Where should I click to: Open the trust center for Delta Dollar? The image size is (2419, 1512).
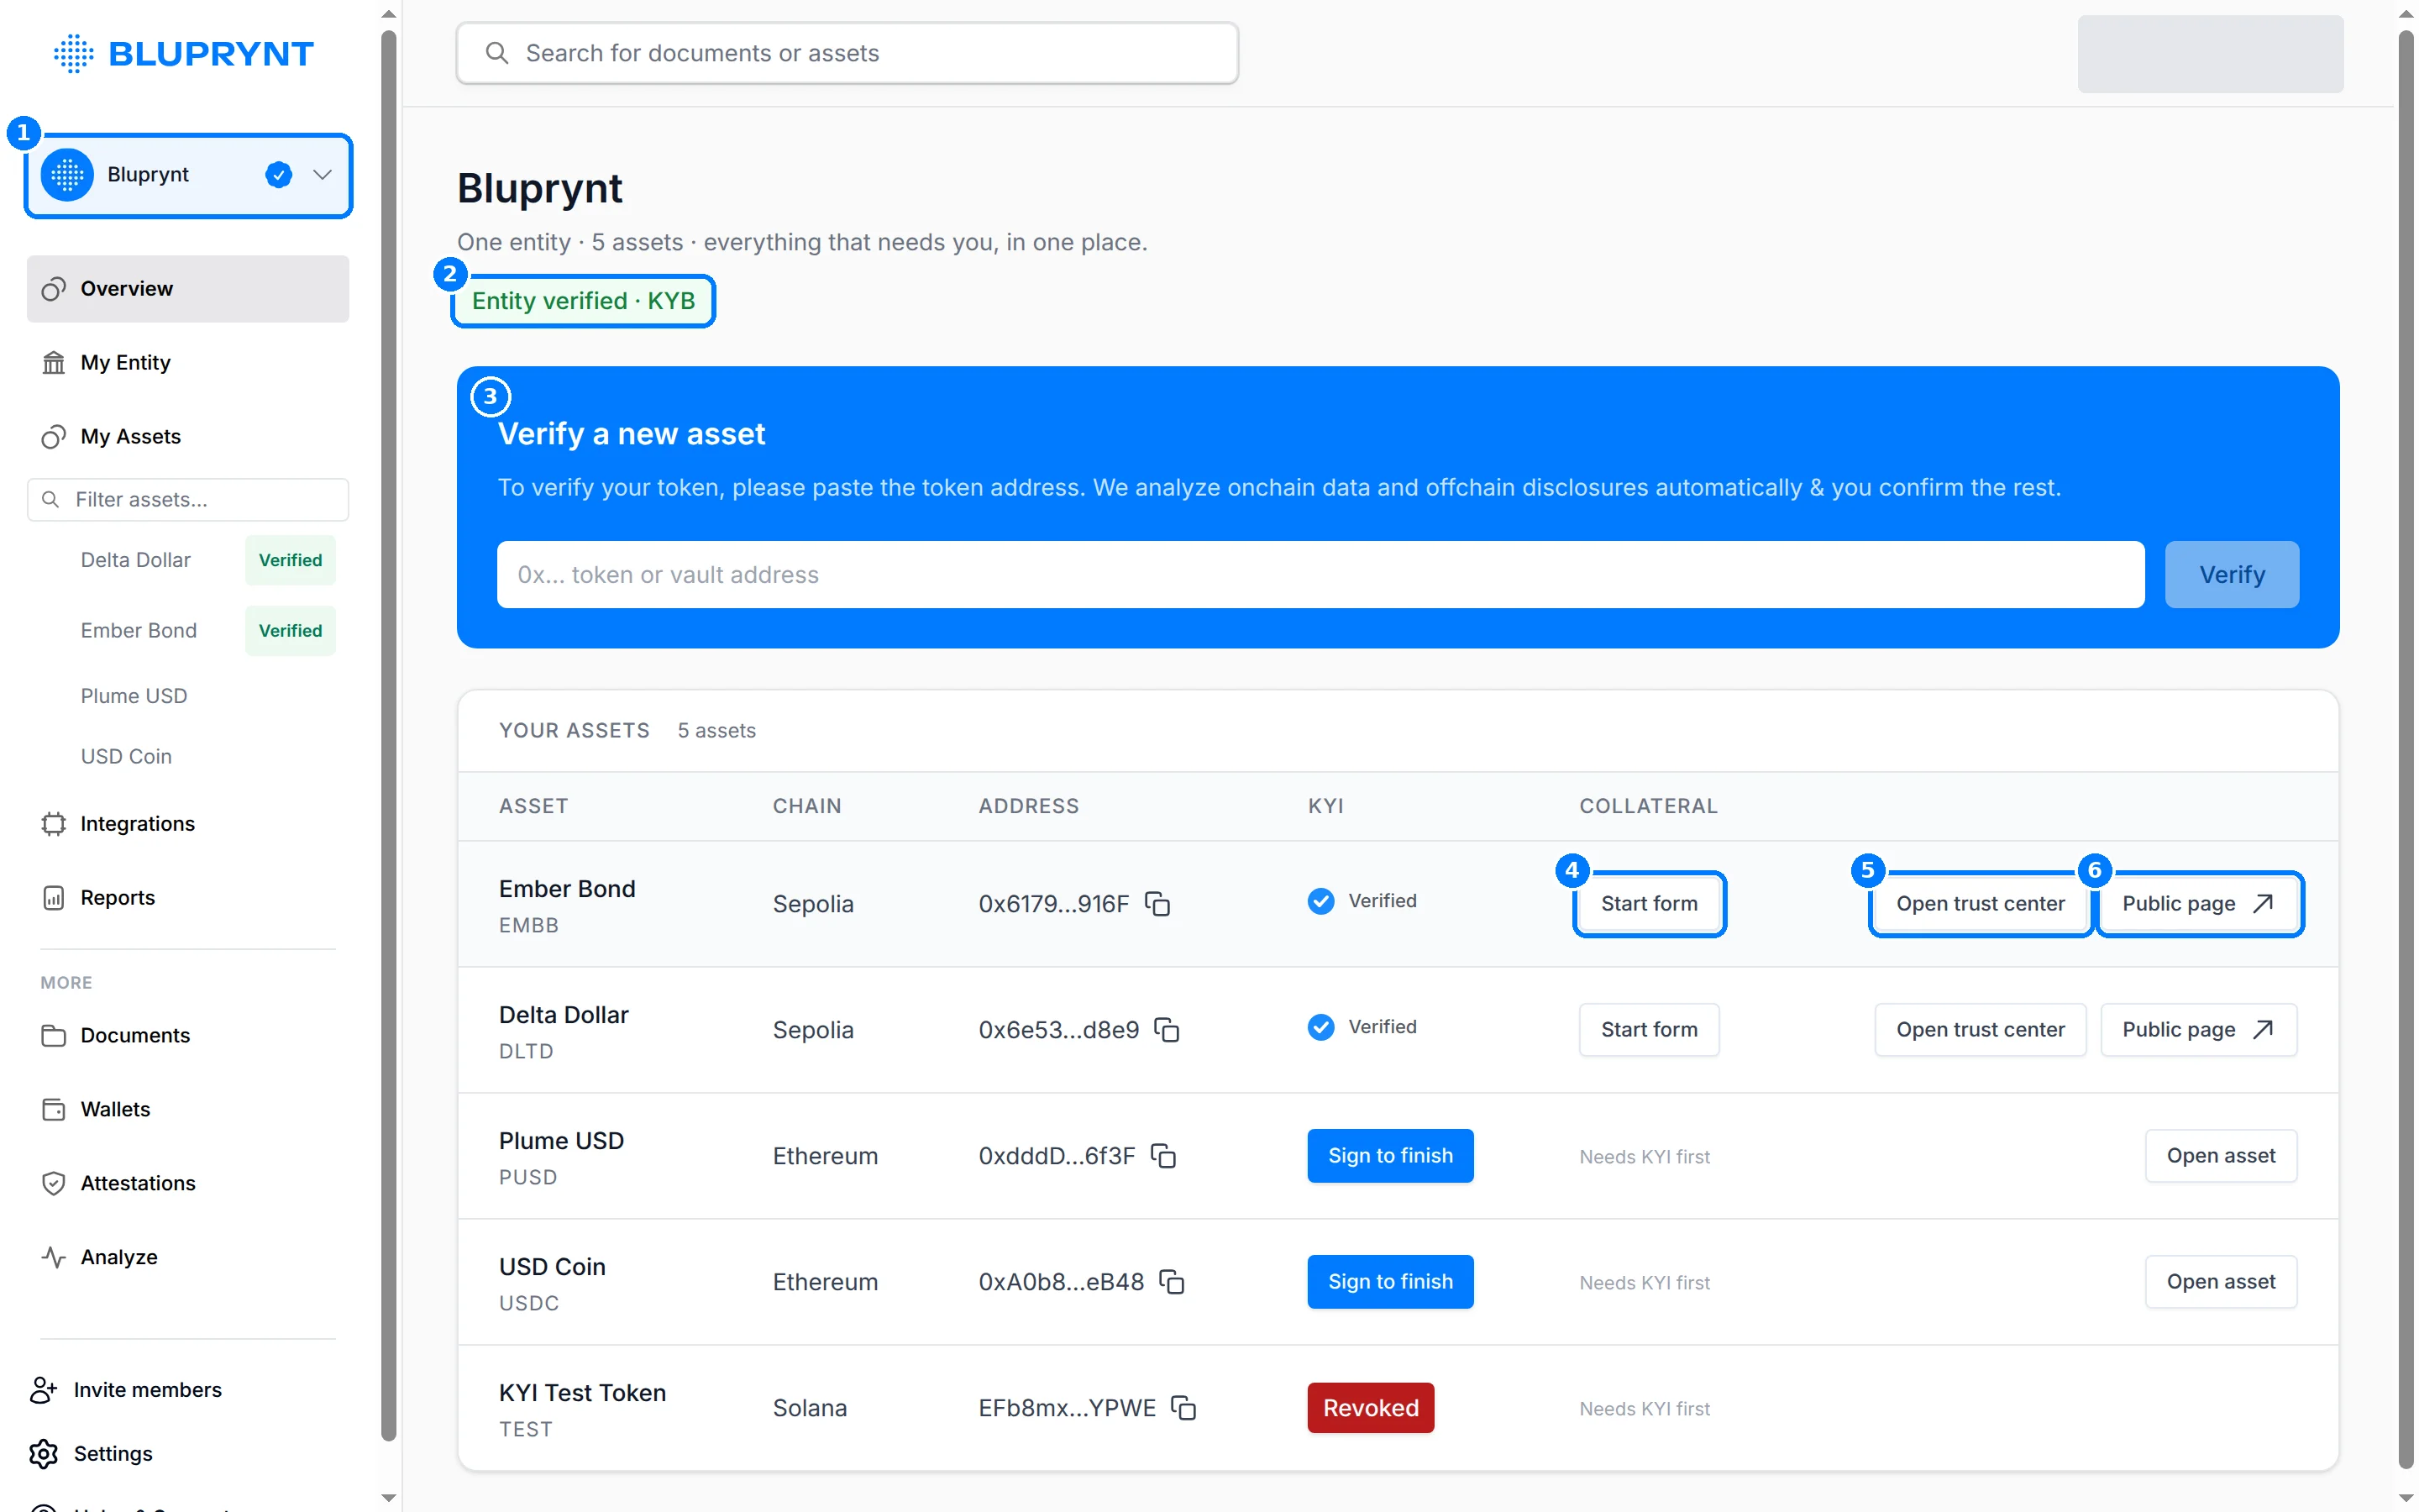(1981, 1029)
